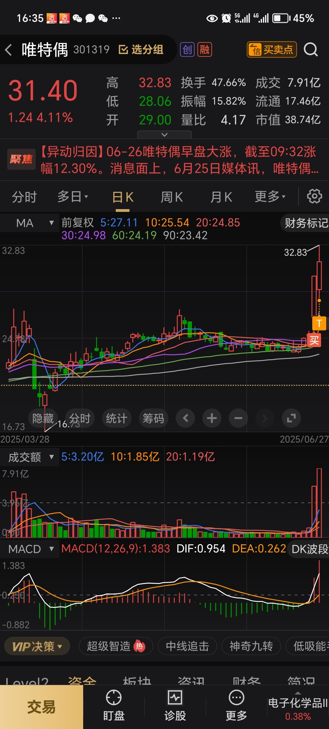Open the search magnifier icon
This screenshot has width=329, height=729.
click(311, 49)
